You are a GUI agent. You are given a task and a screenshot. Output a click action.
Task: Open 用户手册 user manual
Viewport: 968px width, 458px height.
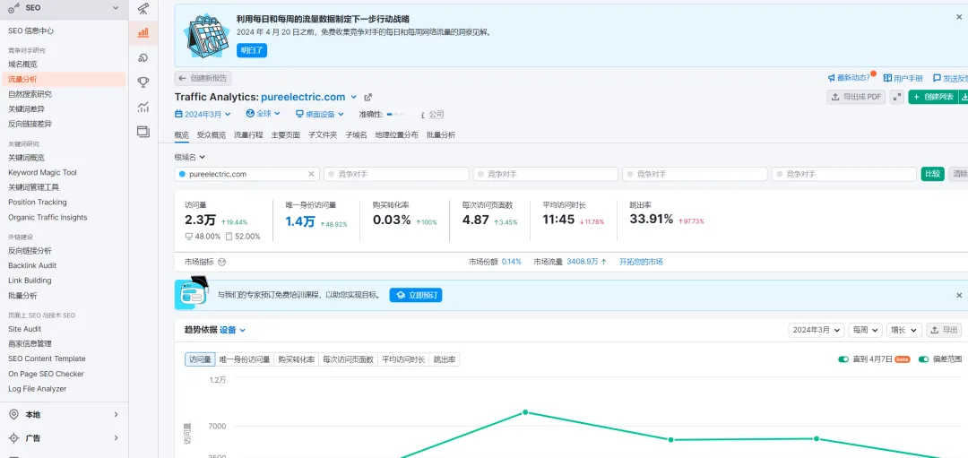click(903, 78)
